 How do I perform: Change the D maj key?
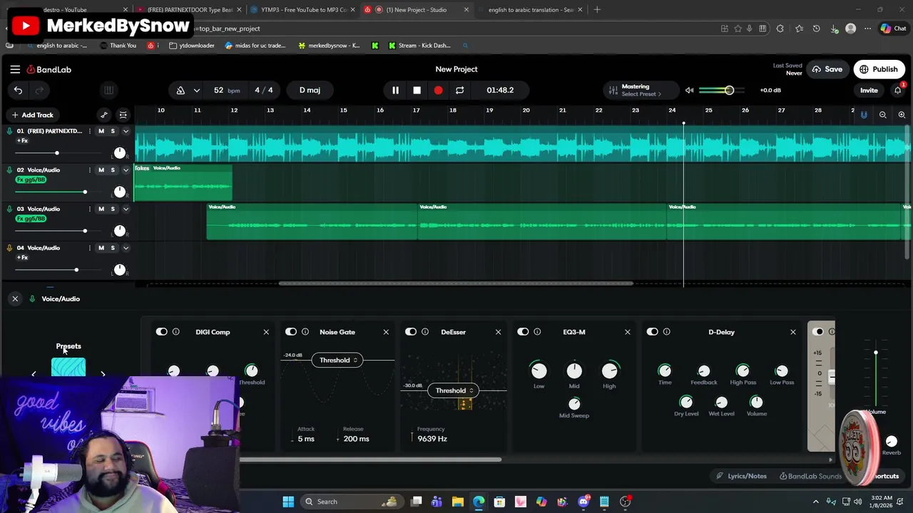310,90
